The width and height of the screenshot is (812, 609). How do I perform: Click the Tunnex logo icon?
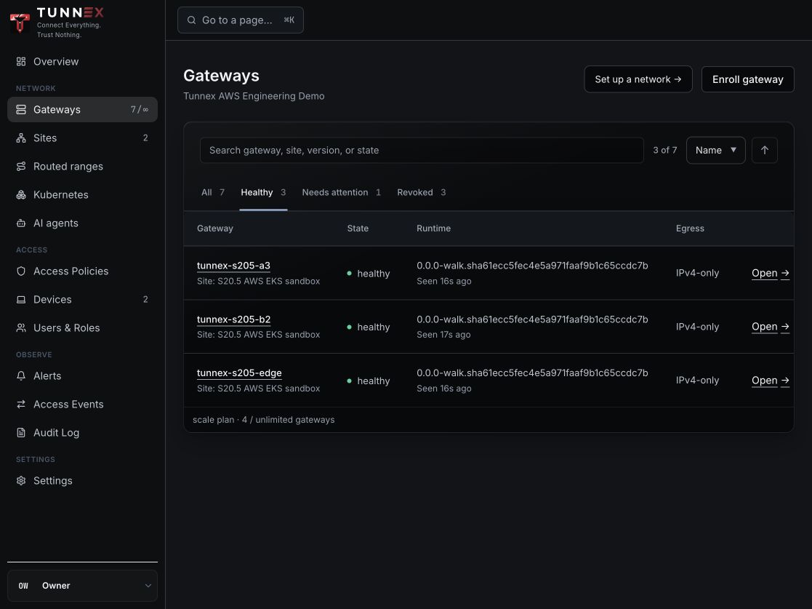point(20,23)
